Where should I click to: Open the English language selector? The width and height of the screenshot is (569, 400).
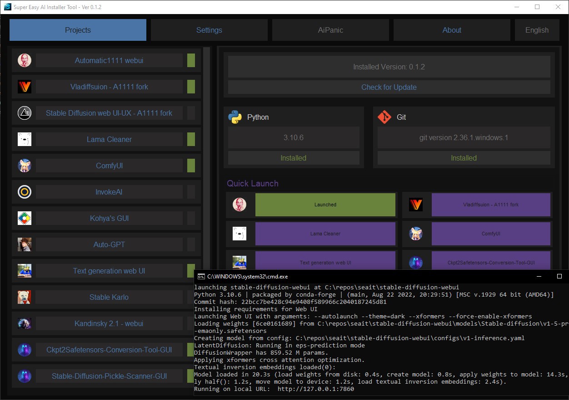click(x=537, y=30)
